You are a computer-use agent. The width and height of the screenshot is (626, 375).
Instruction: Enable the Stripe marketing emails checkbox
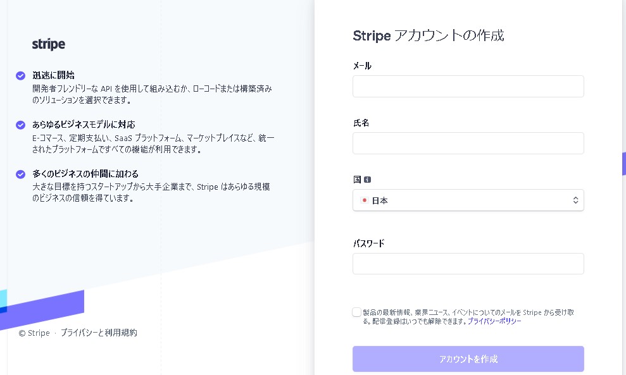(x=357, y=312)
